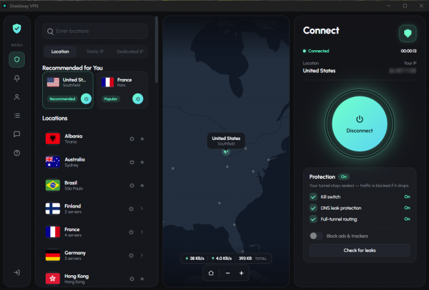Screen dimensions: 429x290
Task: Toggle Kill switch checkbox
Action: [313, 197]
